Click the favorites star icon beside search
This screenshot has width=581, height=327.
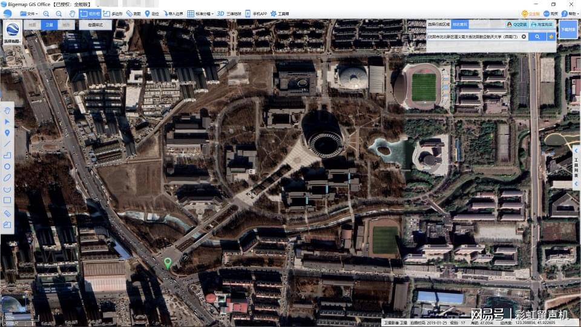pyautogui.click(x=551, y=36)
